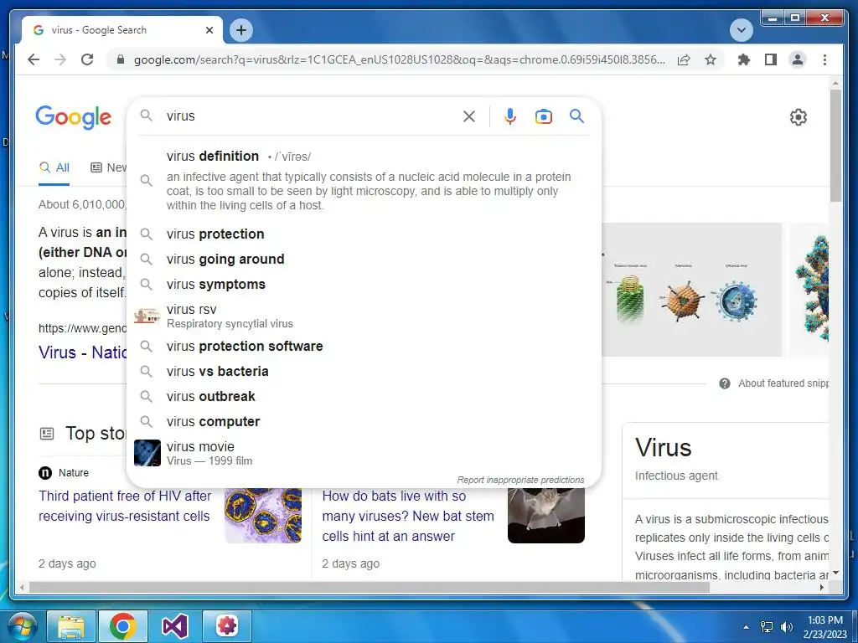
Task: Click the HIV cells story image
Action: (x=263, y=515)
